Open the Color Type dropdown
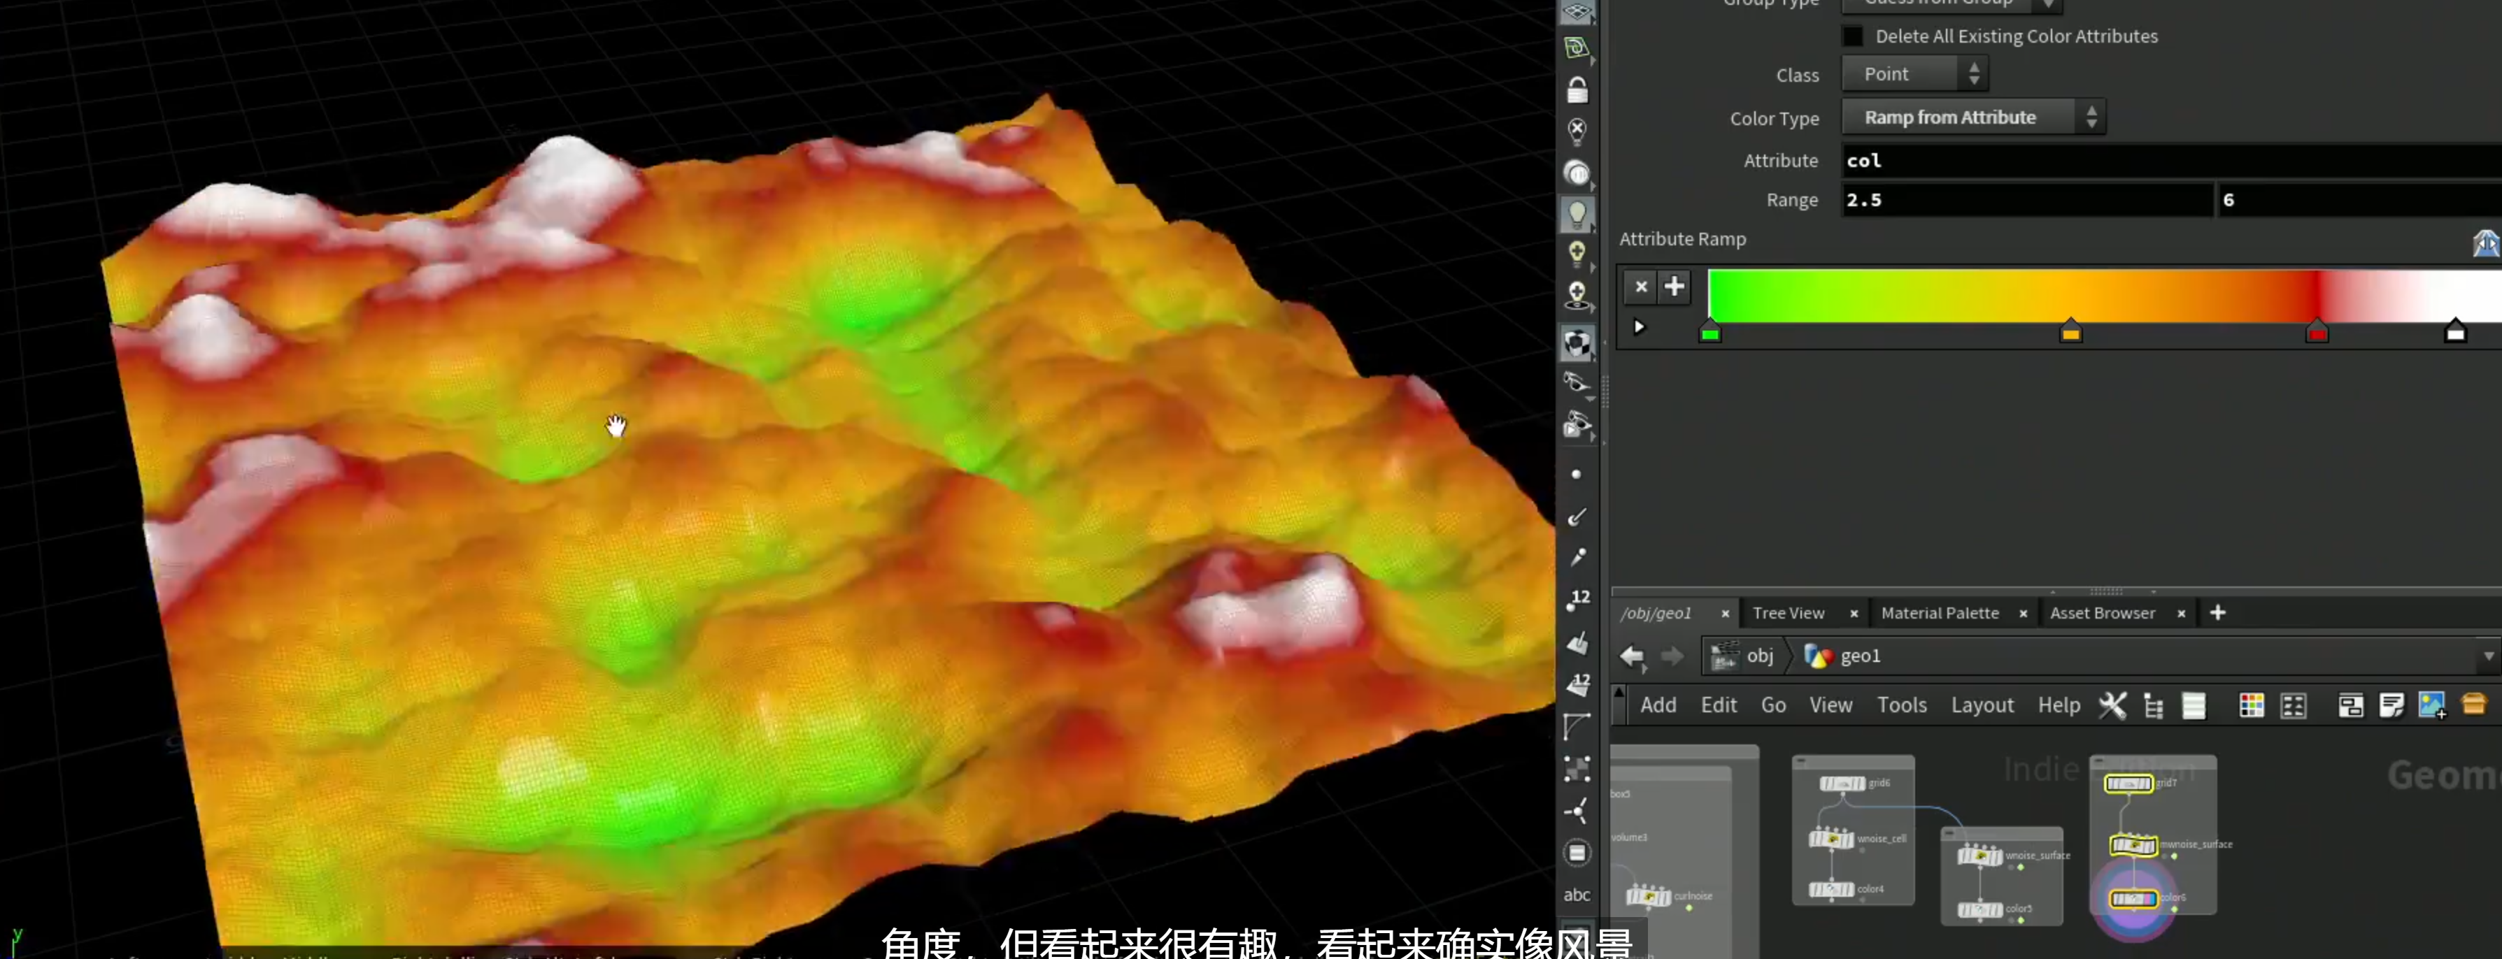This screenshot has width=2502, height=959. (x=1974, y=117)
